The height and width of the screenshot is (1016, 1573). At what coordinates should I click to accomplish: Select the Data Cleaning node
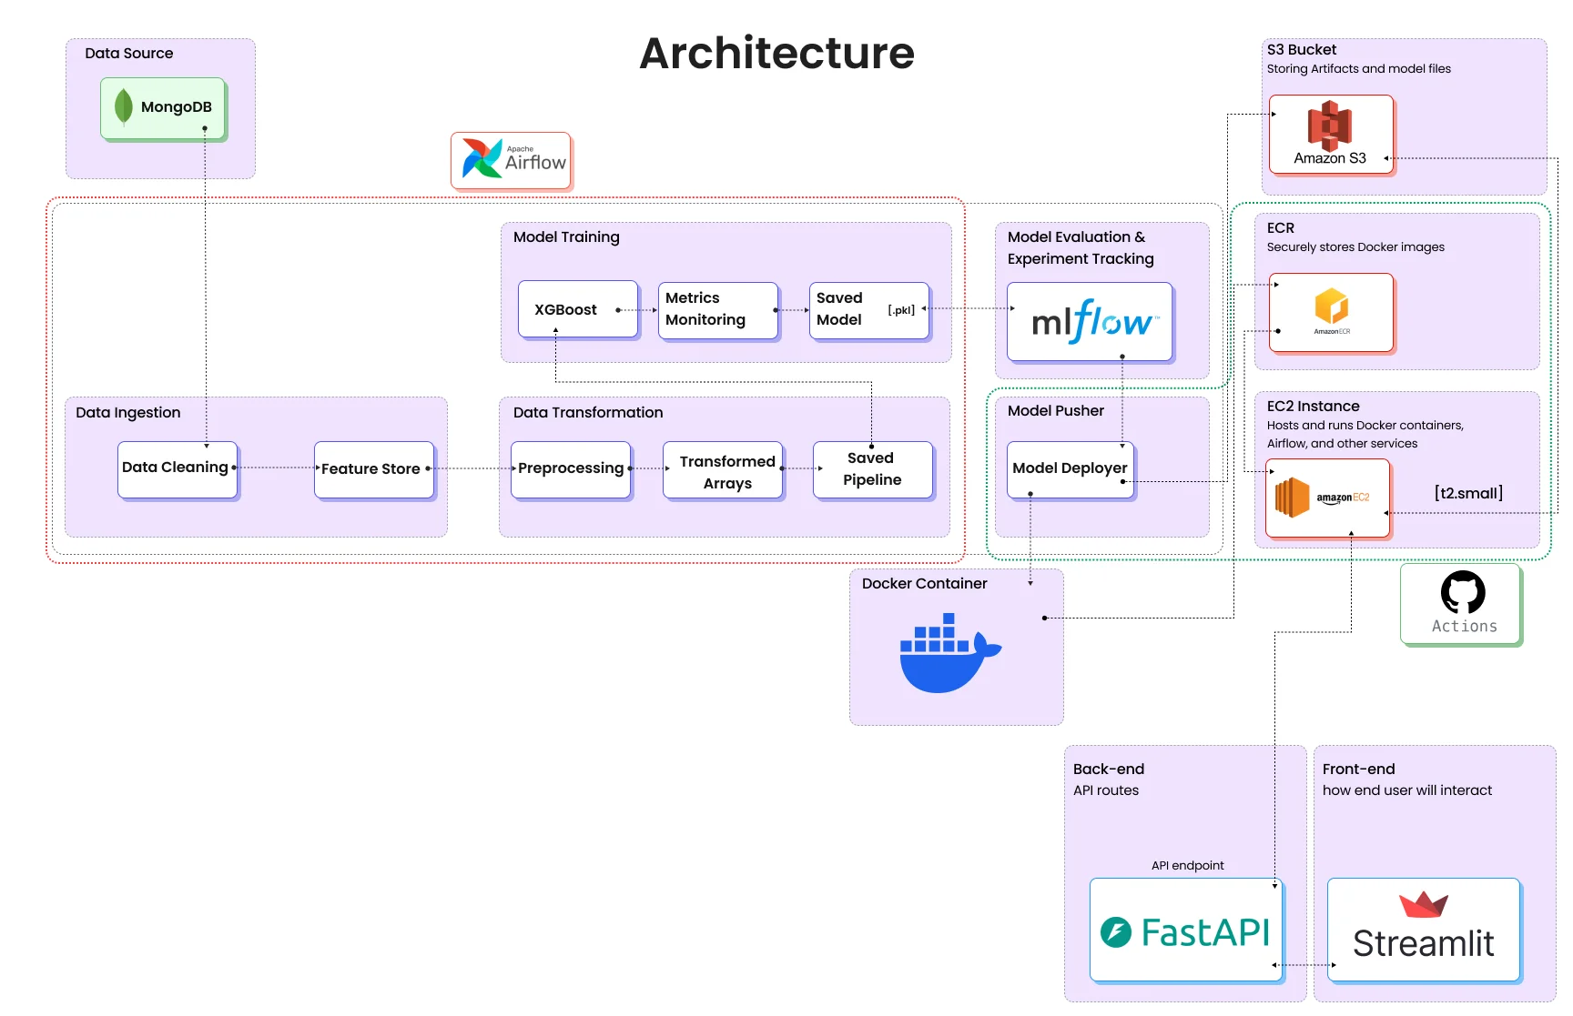point(178,469)
